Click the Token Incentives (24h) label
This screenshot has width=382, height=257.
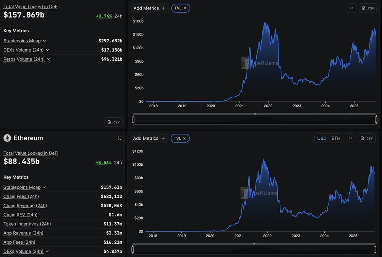[x=27, y=224]
